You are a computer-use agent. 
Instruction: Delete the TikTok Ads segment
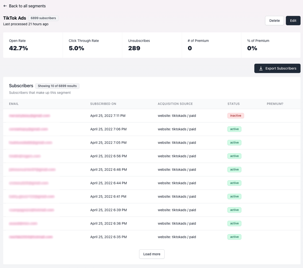(x=274, y=21)
